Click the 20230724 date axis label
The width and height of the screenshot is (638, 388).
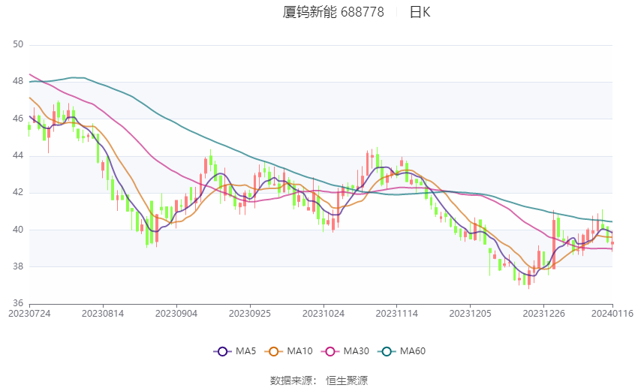(30, 314)
